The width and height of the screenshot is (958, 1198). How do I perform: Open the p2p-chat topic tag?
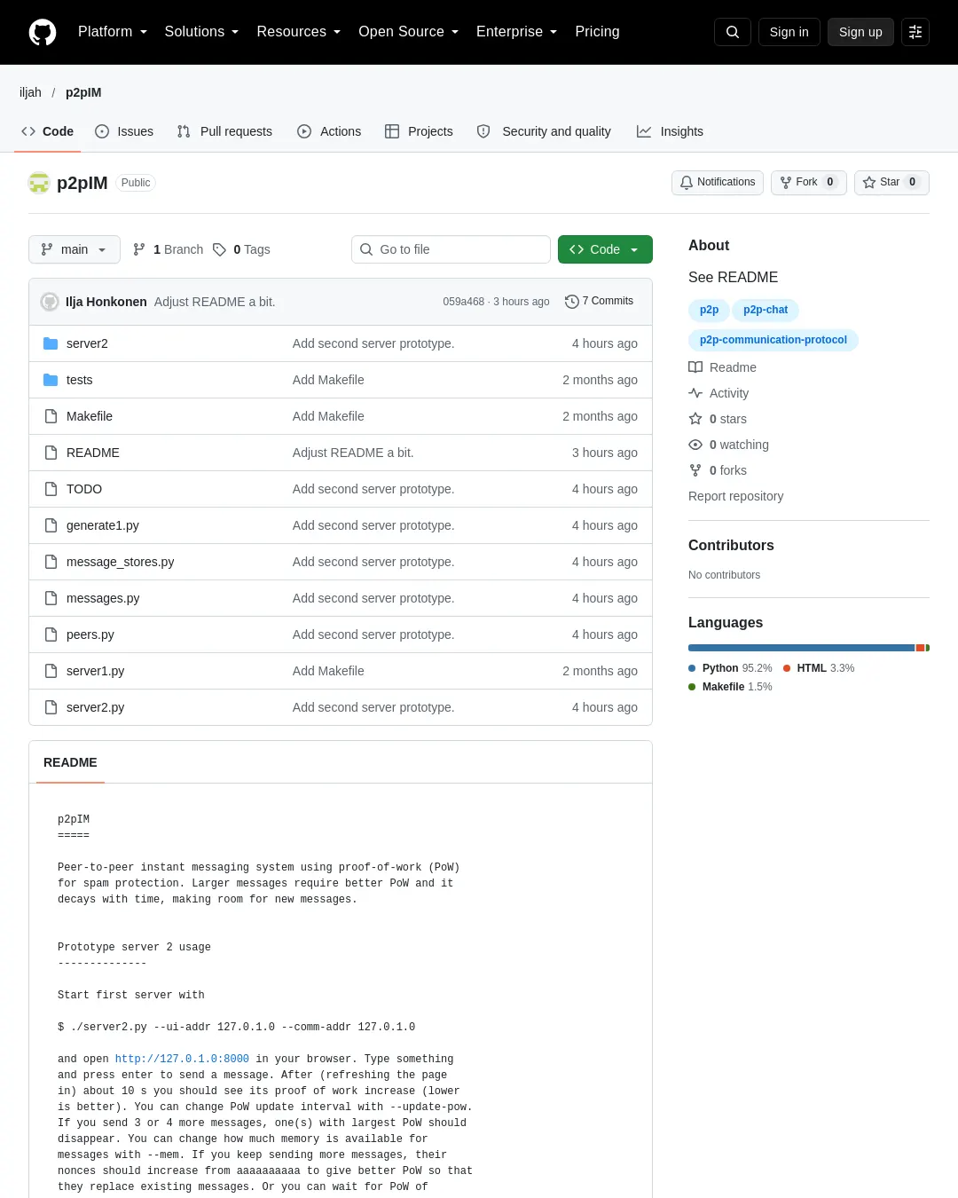tap(766, 310)
